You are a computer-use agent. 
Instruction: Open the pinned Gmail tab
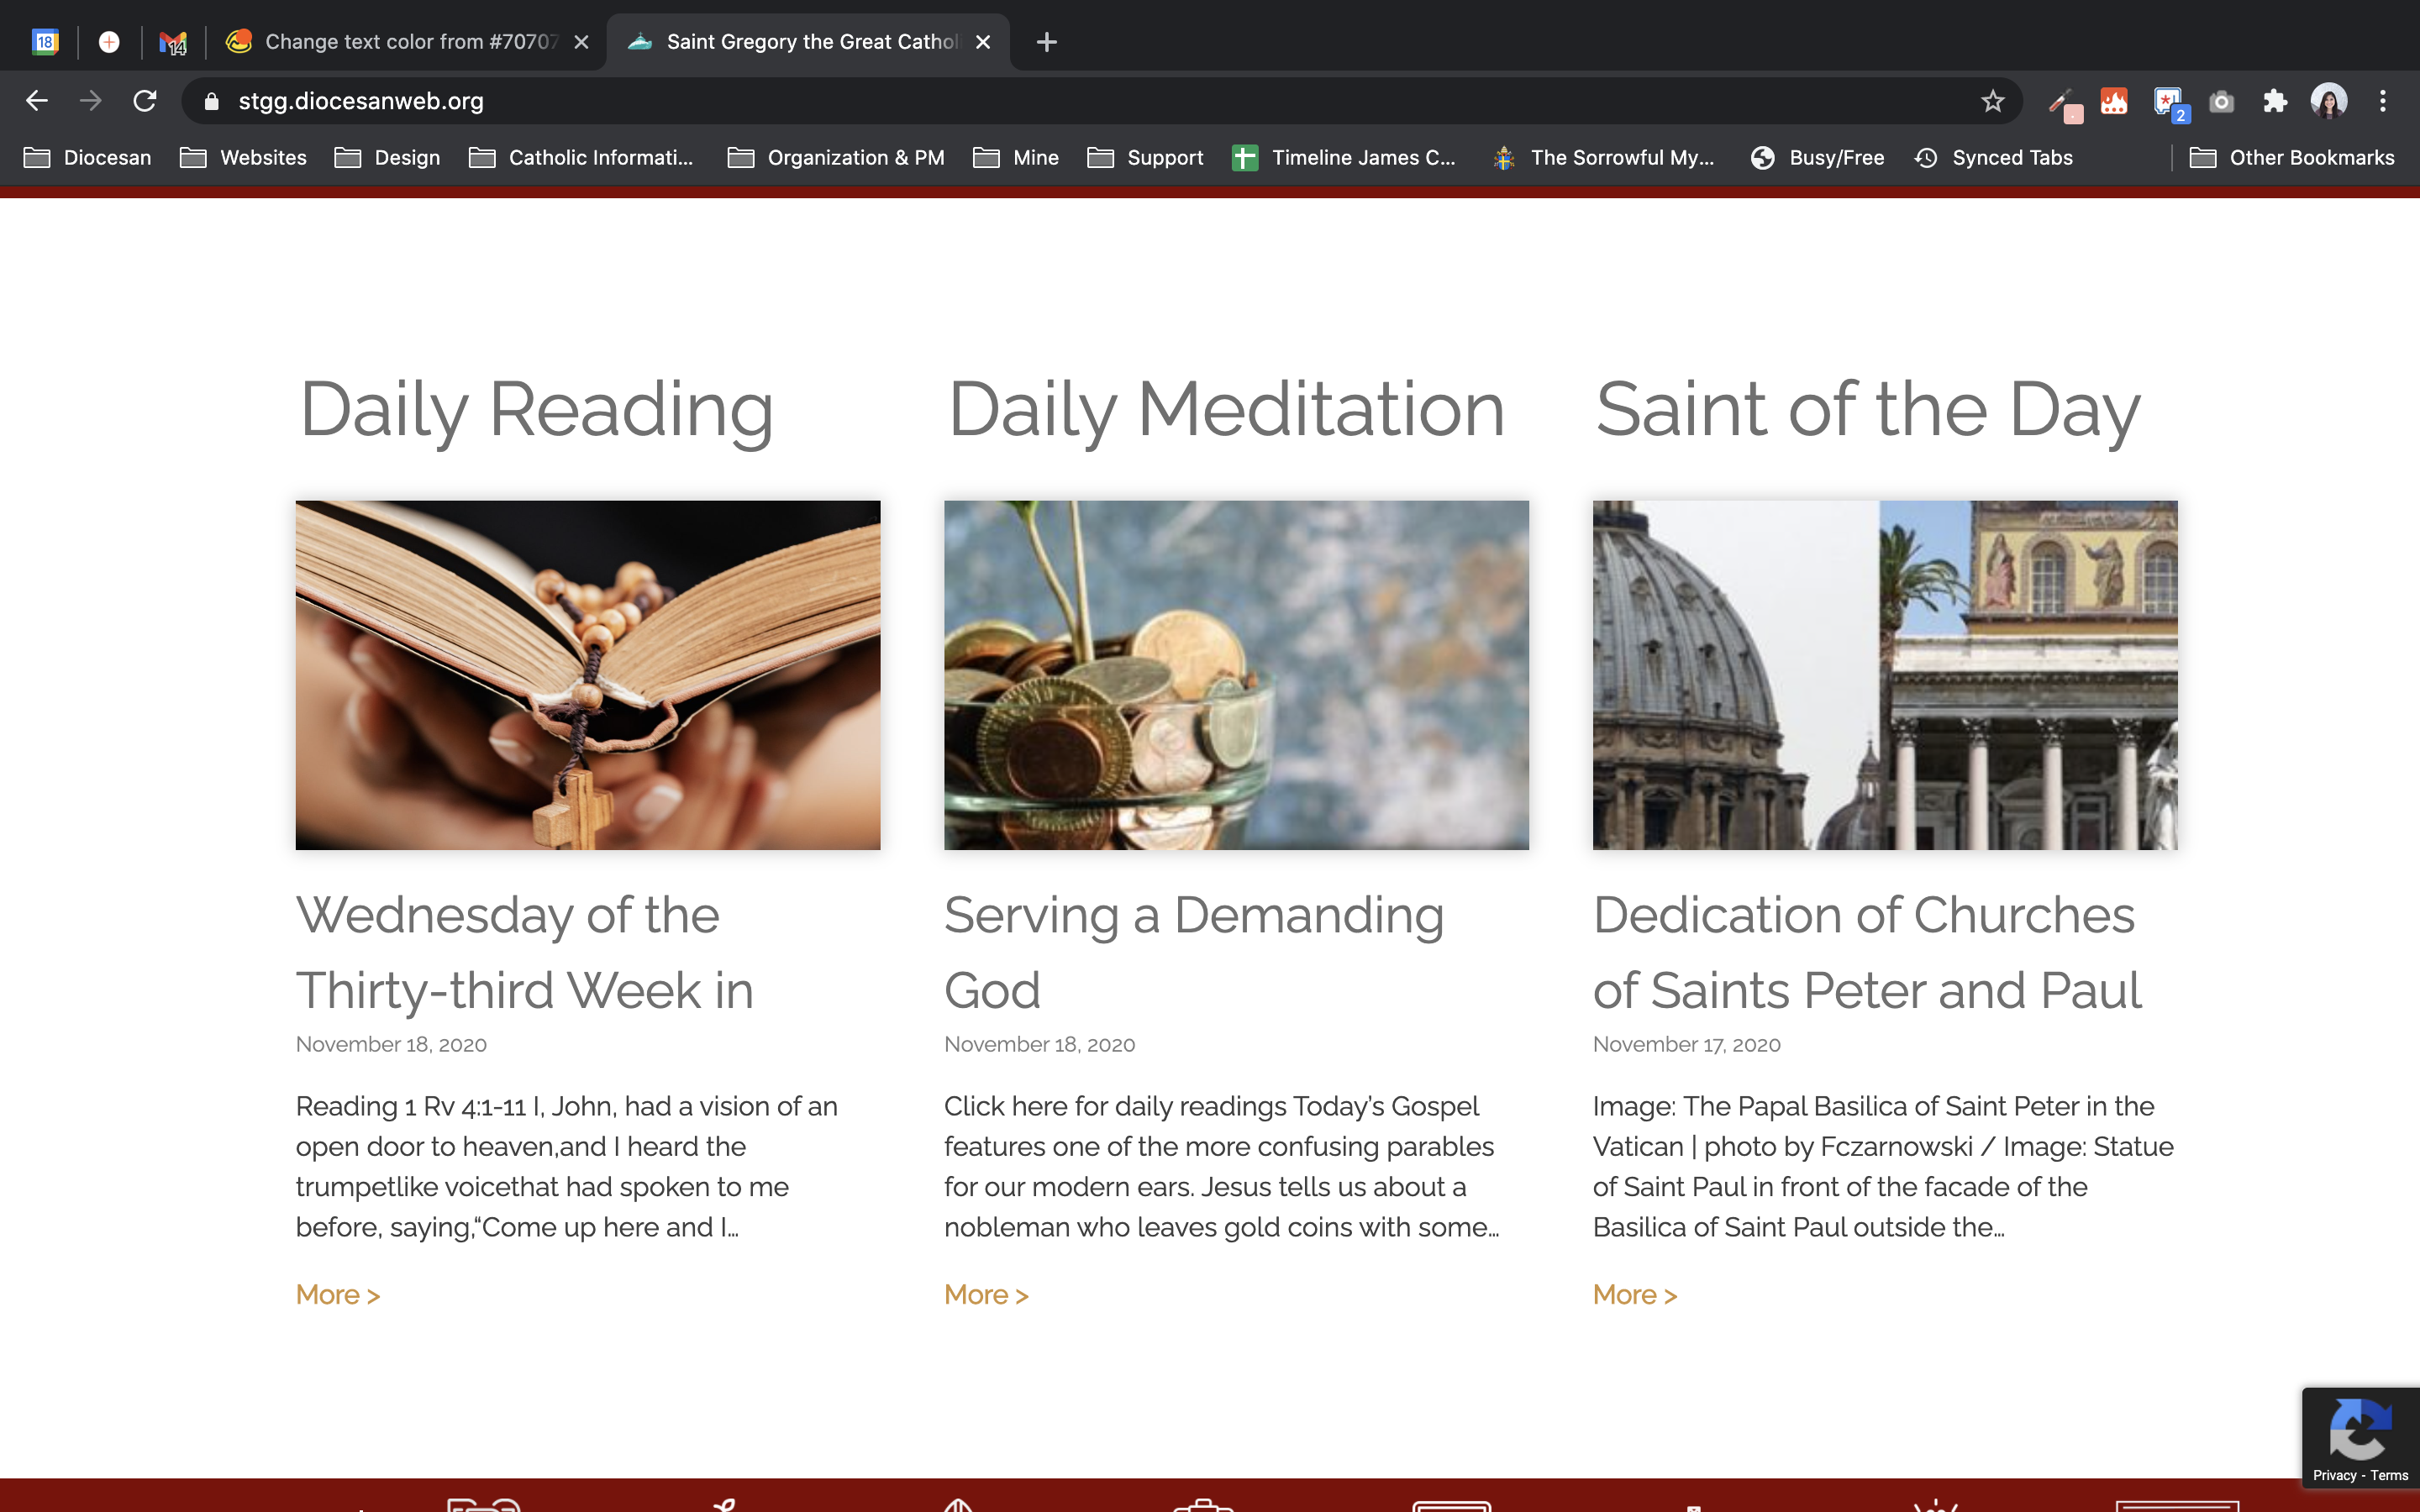coord(173,42)
